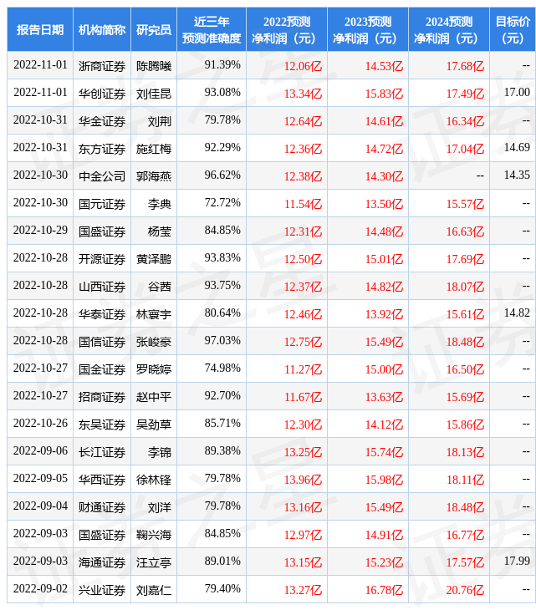This screenshot has width=536, height=610.
Task: Click target price 17.99
Action: click(517, 562)
